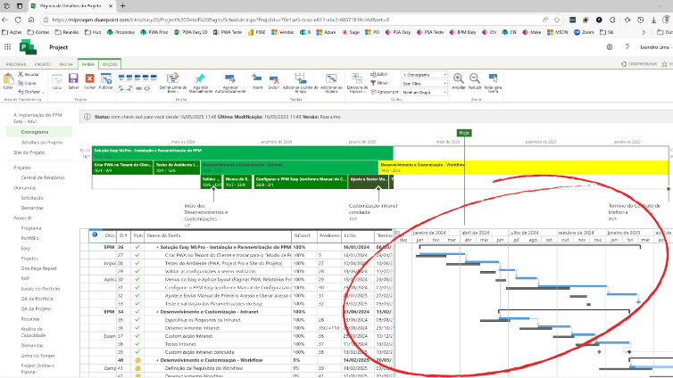Click the link tasks chain icon
Viewport: 673px width, 378px height.
pos(138,88)
